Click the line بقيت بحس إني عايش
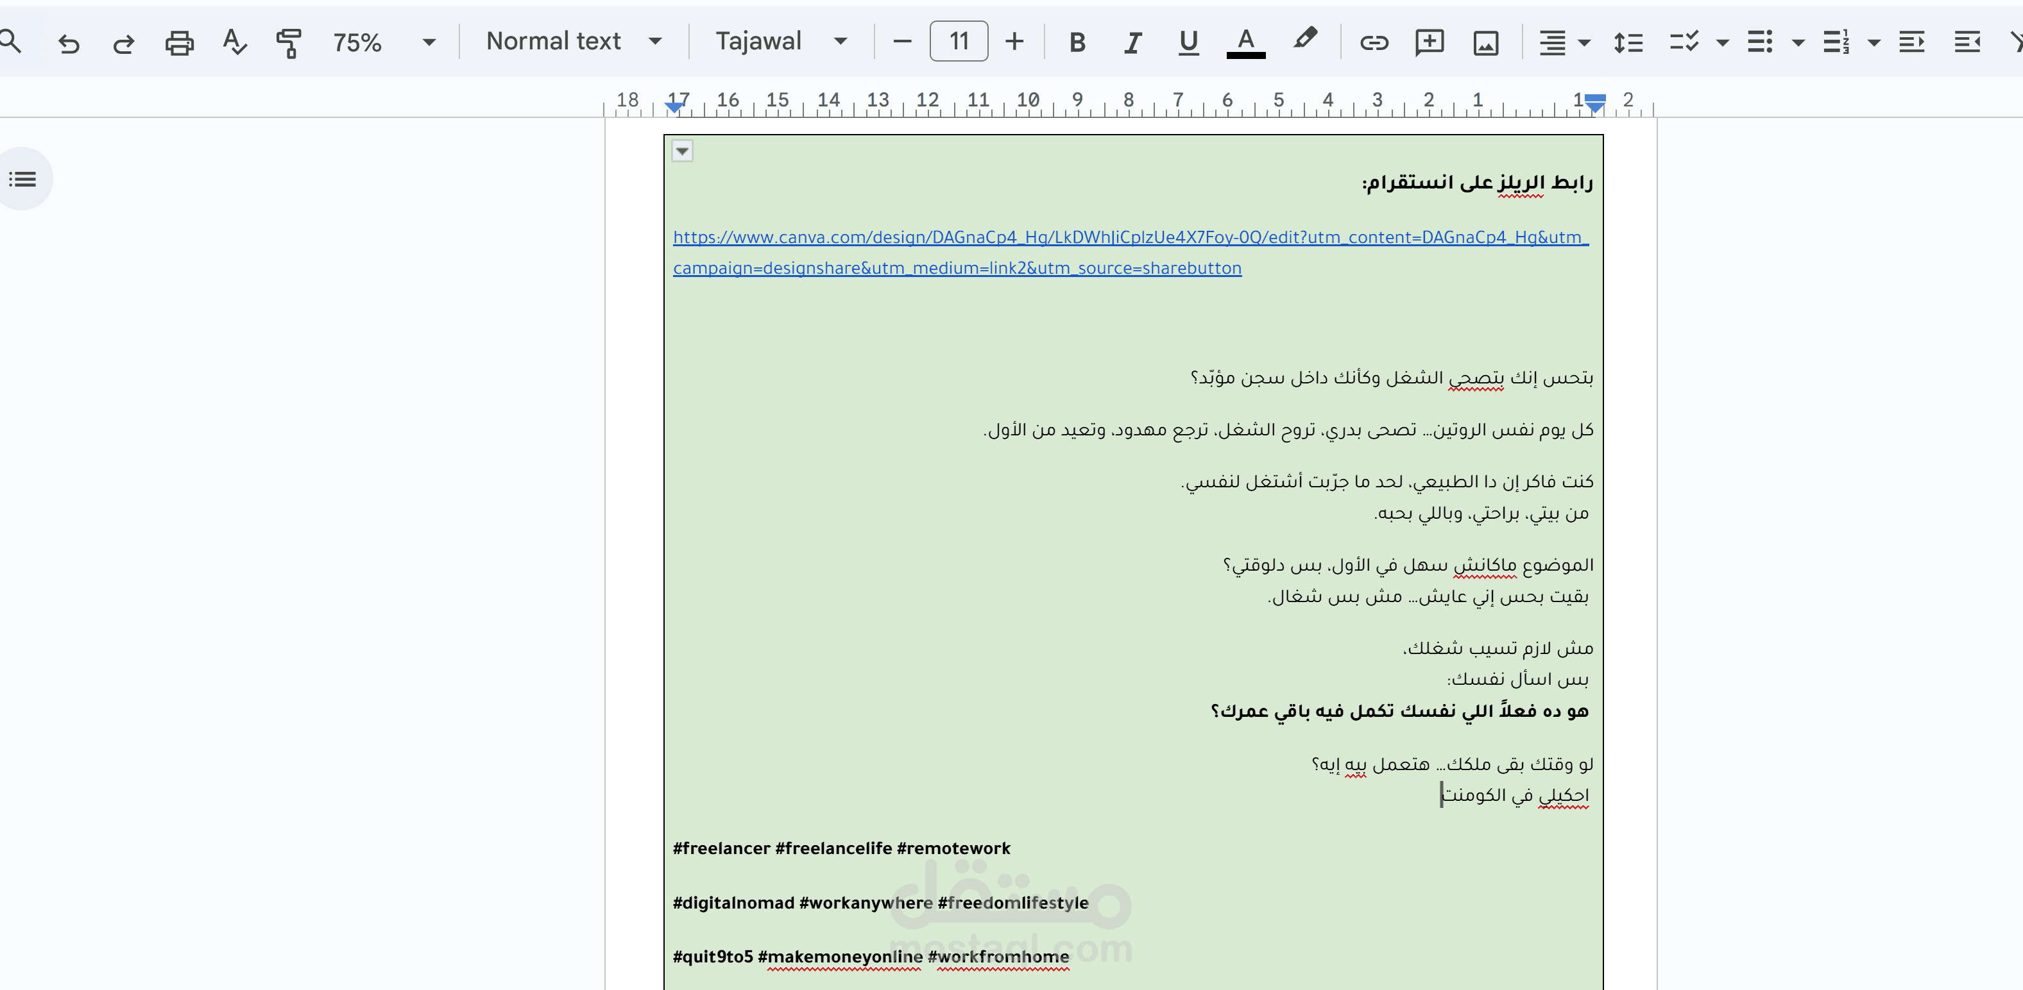 [x=1428, y=596]
